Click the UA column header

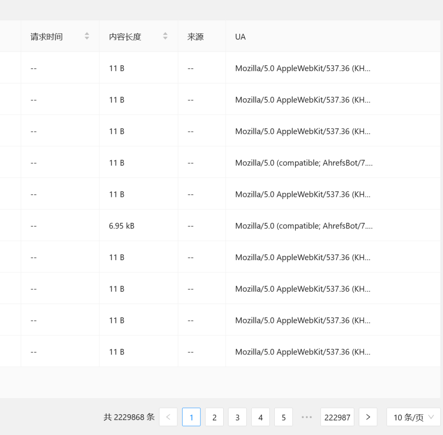333,36
